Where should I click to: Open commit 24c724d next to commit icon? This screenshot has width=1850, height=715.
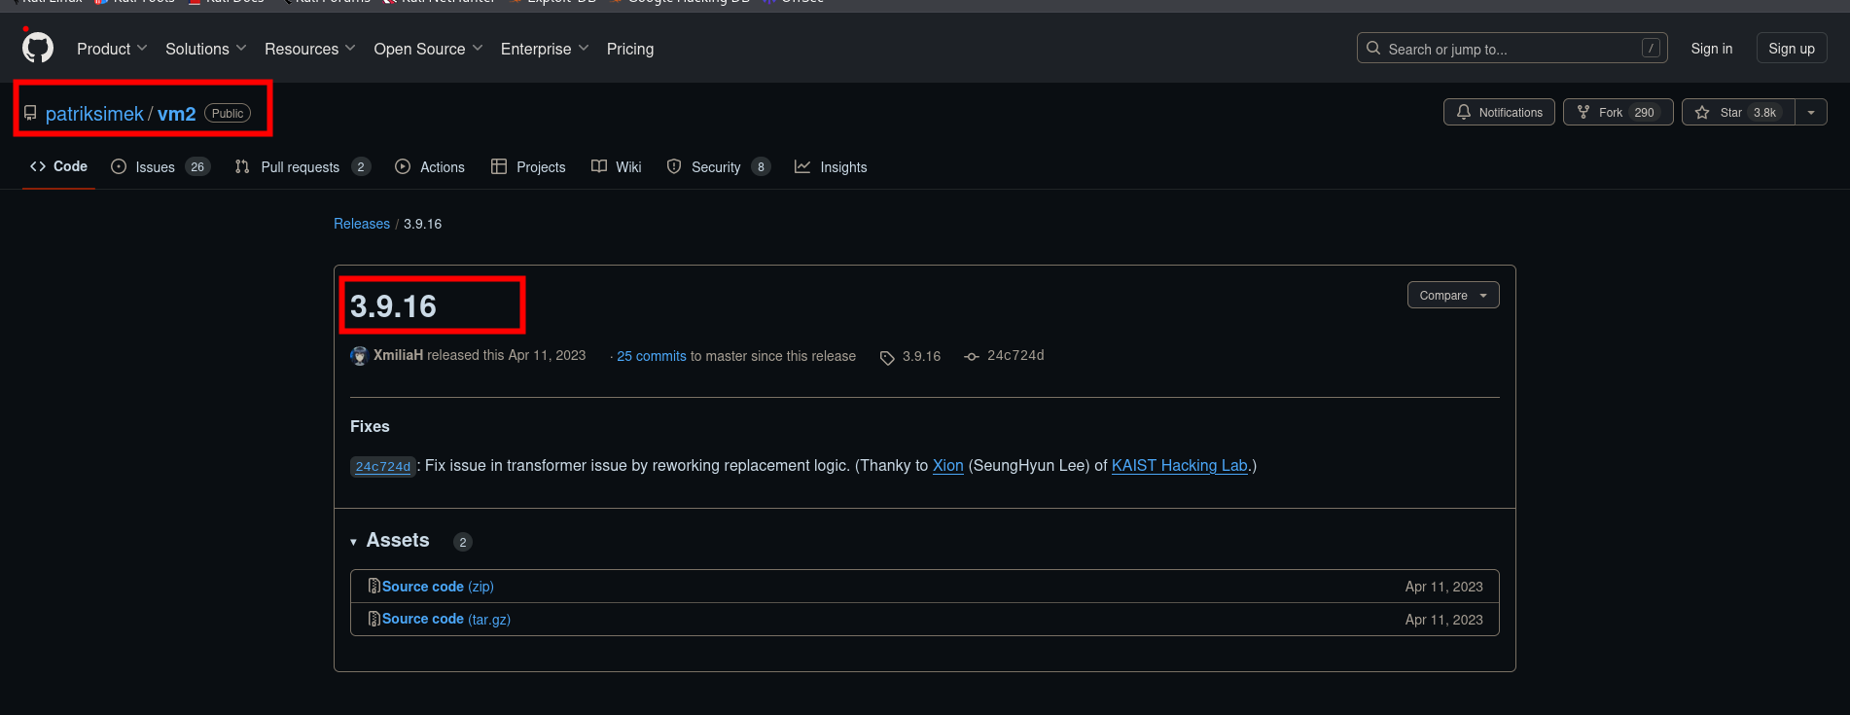[1014, 356]
